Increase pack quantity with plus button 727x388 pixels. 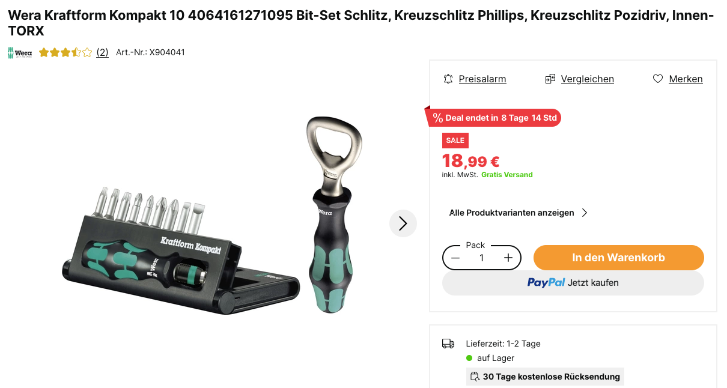point(508,258)
